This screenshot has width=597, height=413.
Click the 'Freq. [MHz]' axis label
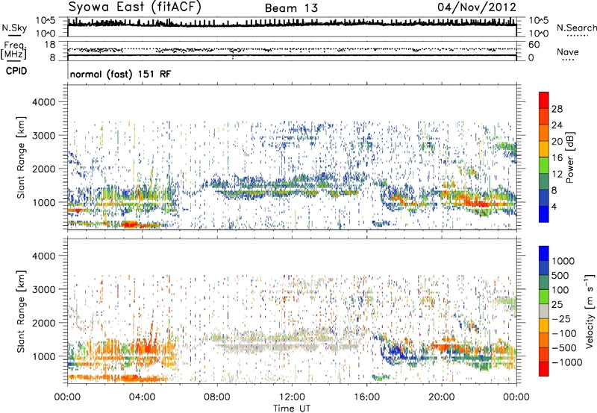click(13, 50)
